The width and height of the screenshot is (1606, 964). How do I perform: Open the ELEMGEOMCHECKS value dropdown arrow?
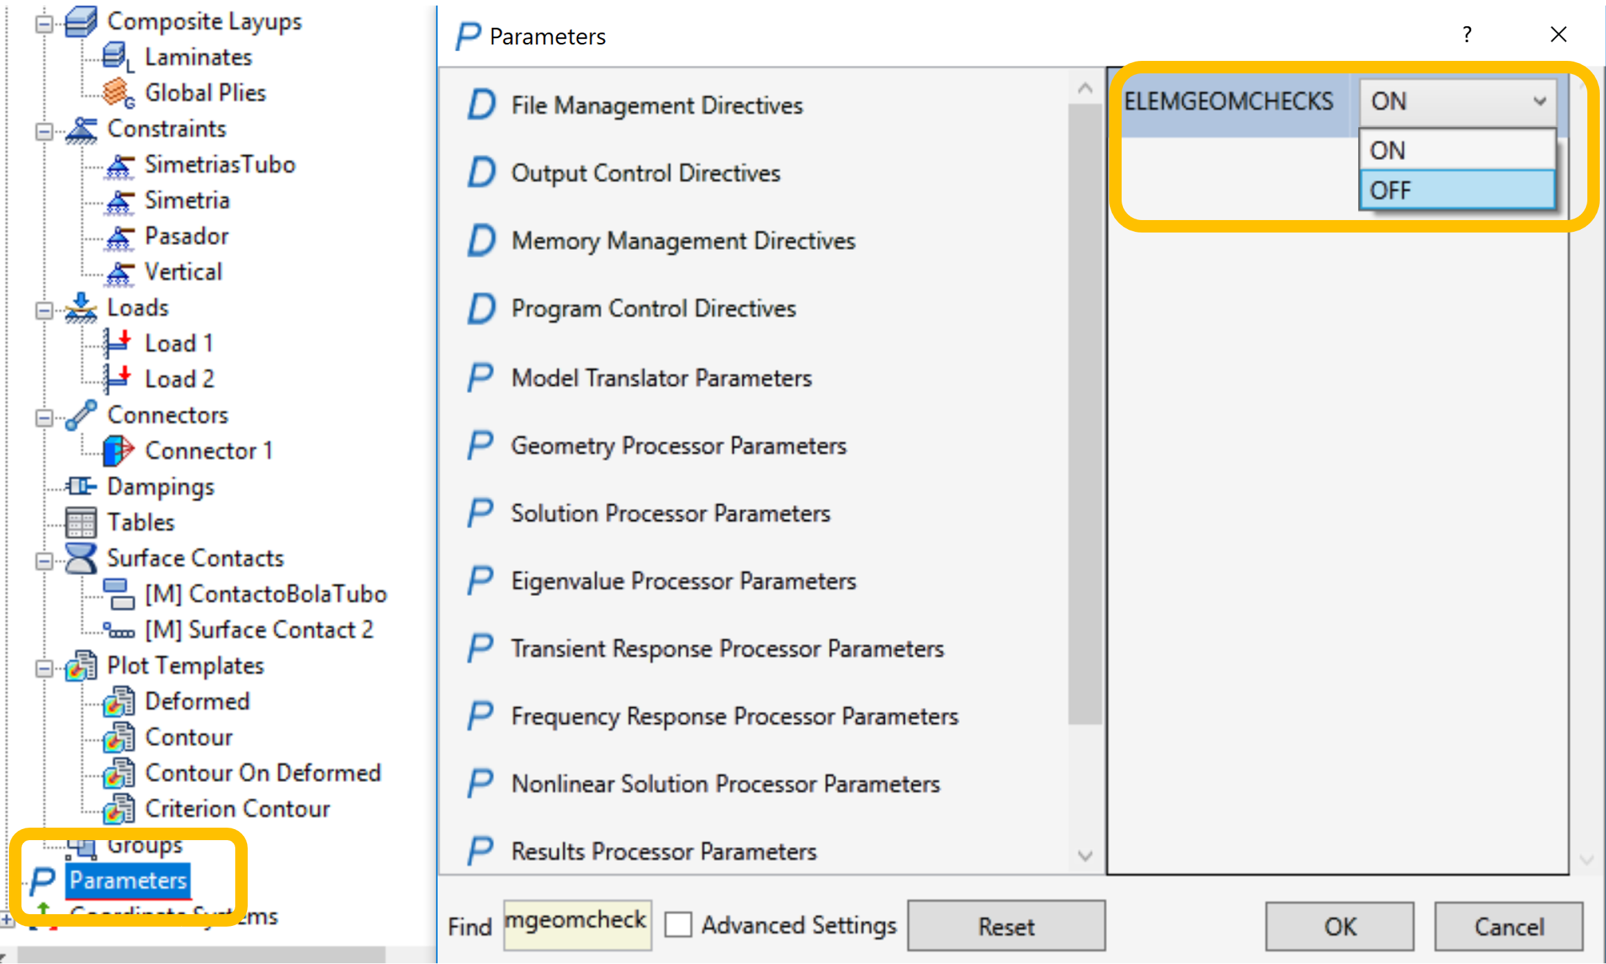pyautogui.click(x=1540, y=101)
